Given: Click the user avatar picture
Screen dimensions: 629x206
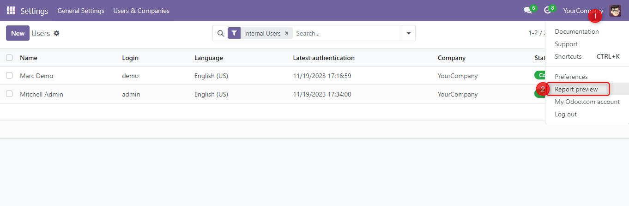Looking at the screenshot, I should coord(615,11).
